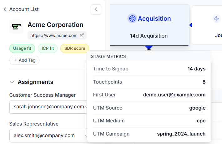Click the Add Tag button
This screenshot has width=222, height=144.
24,60
